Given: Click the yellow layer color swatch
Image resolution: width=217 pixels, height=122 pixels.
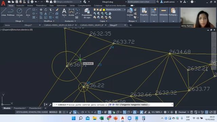Looking at the screenshot, I should [104, 10].
